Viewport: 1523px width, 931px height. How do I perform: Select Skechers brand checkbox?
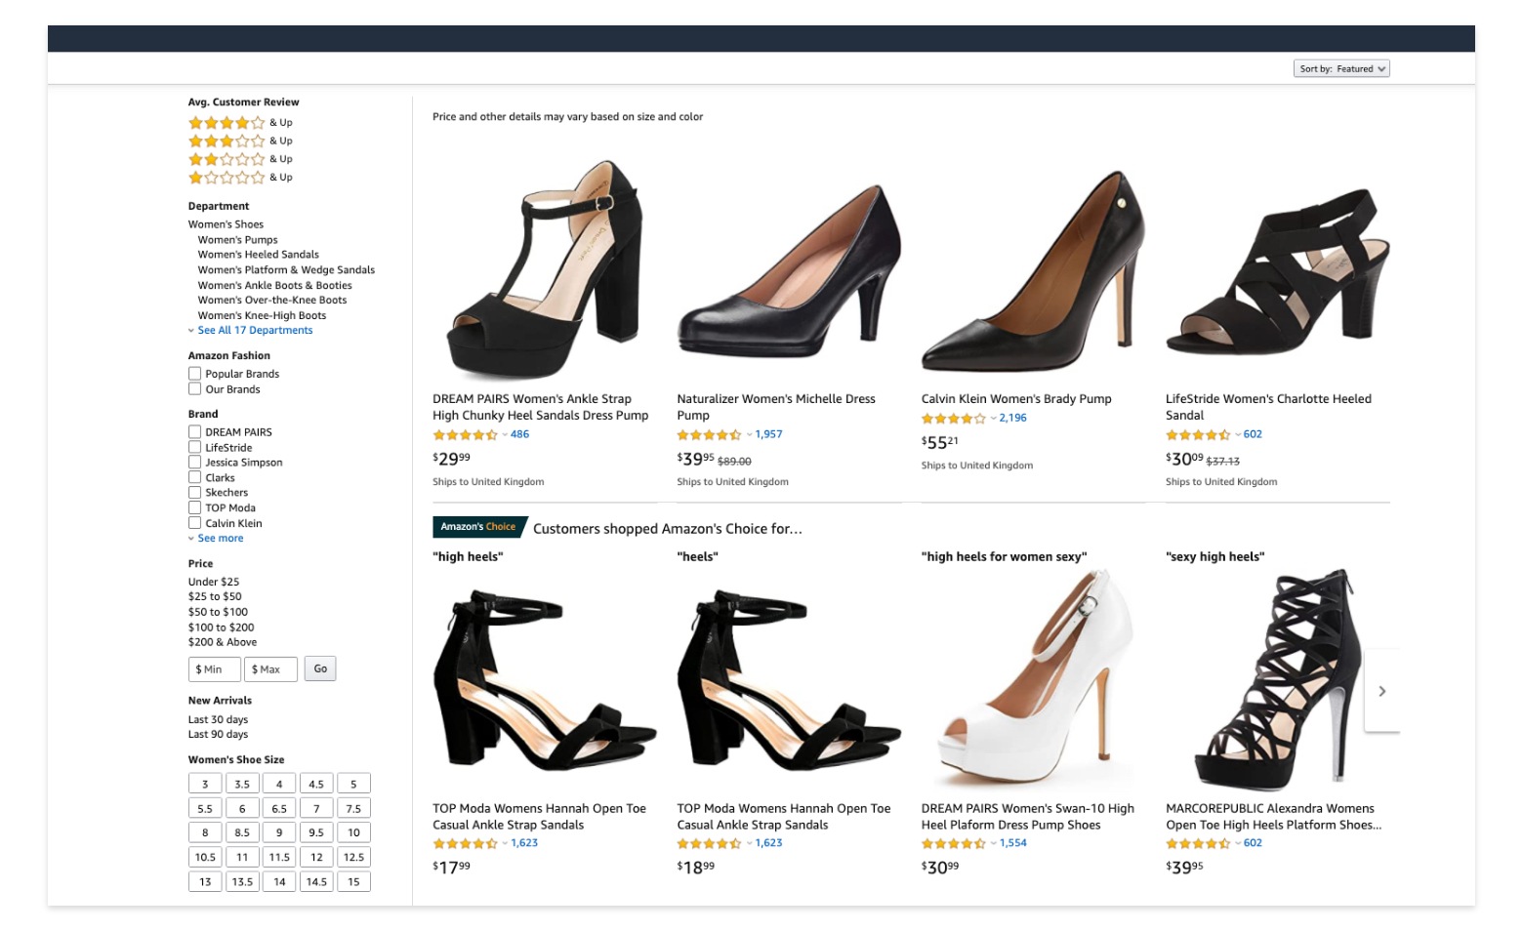point(194,493)
